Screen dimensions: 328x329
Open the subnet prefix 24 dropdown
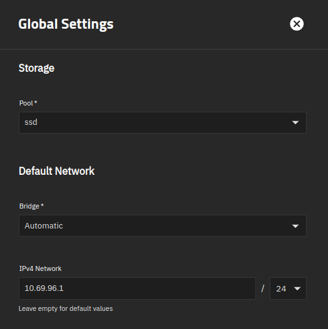pos(288,288)
